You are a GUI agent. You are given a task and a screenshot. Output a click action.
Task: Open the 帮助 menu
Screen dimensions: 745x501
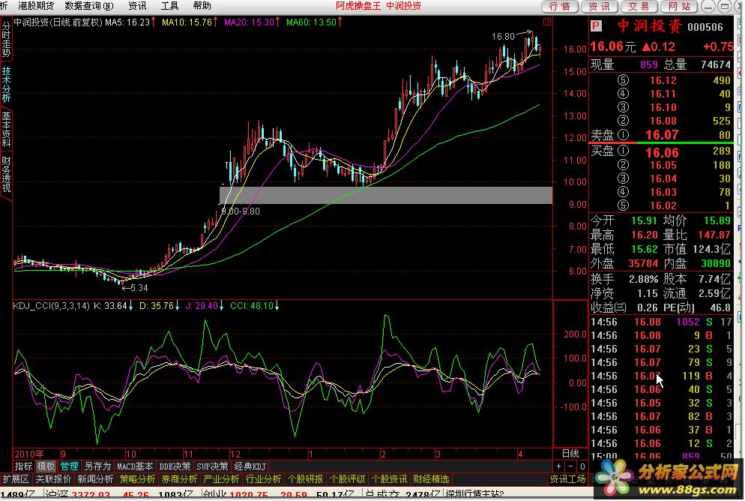pos(202,6)
